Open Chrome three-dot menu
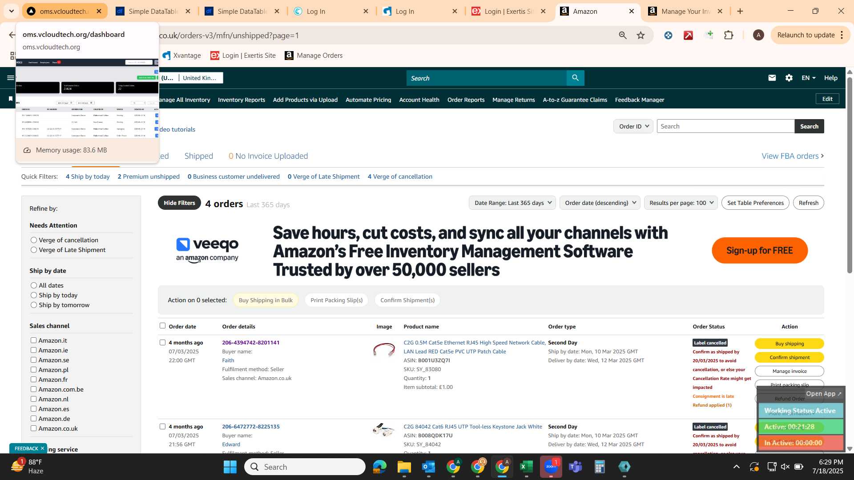The width and height of the screenshot is (854, 480). (842, 35)
